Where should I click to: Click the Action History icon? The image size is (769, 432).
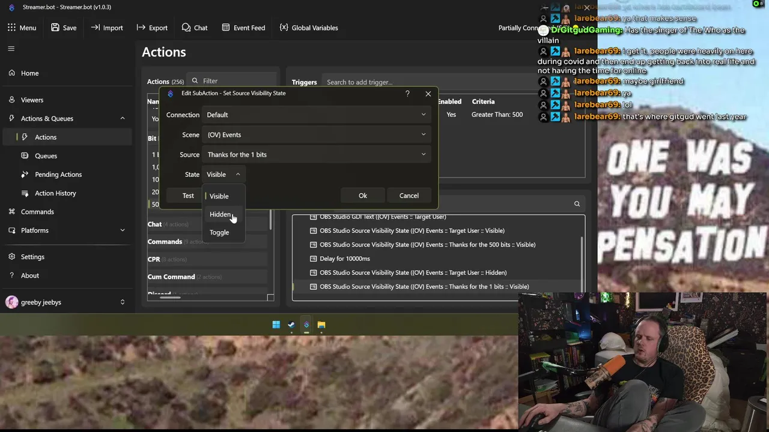click(25, 193)
